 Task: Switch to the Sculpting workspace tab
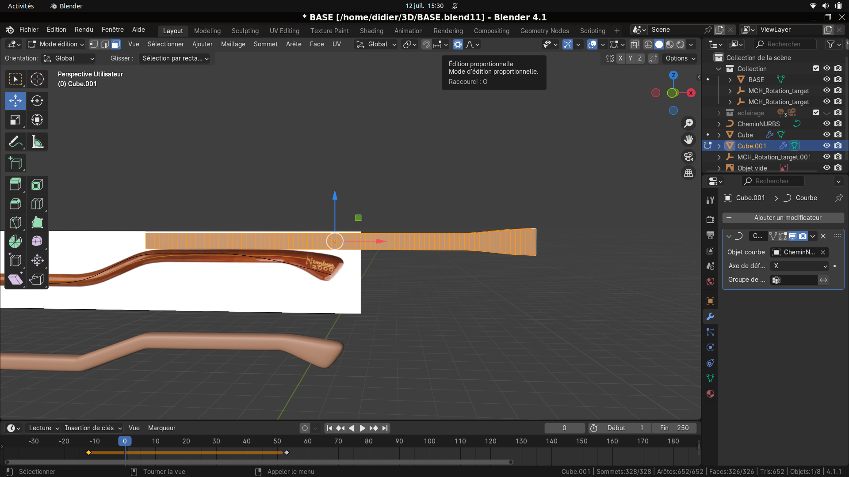click(x=245, y=31)
